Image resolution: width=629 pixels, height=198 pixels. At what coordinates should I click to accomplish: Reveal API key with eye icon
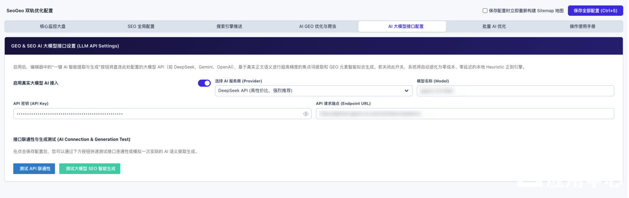[306, 114]
